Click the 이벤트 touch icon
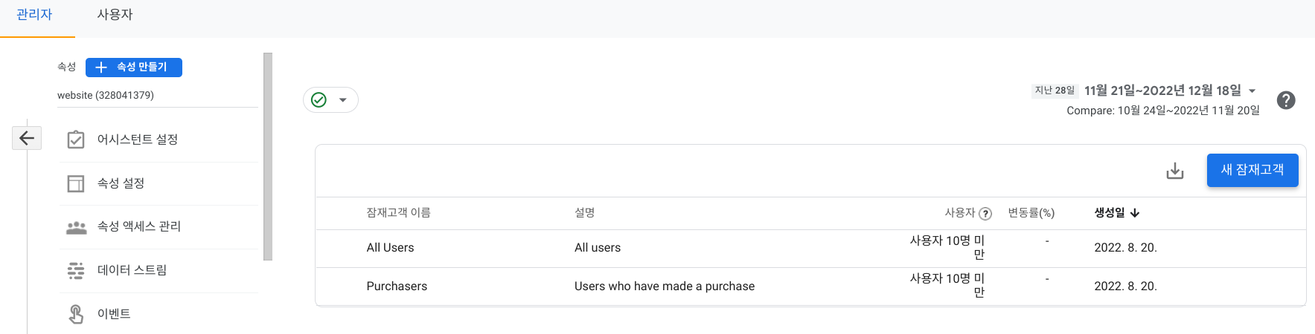This screenshot has height=334, width=1315. click(76, 314)
